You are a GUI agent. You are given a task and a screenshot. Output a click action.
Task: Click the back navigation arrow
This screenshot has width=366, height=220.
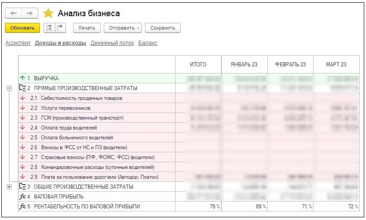(x=13, y=13)
